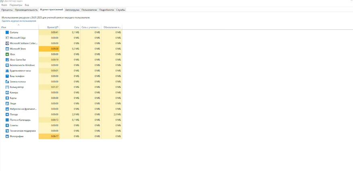This screenshot has width=353, height=171.
Task: Click the Будильники и часы icon
Action: [7, 71]
